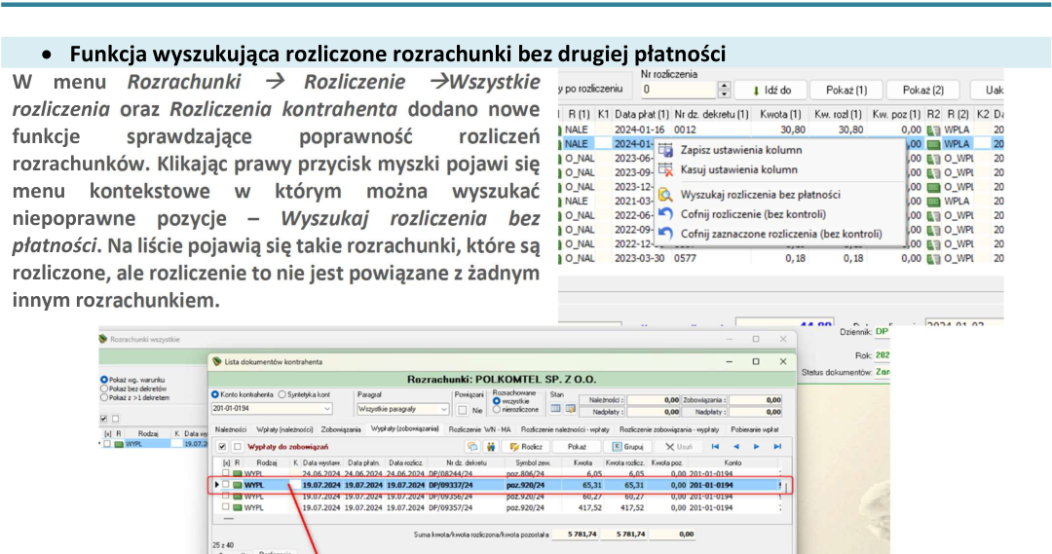Screen dimensions: 1052x554
Task: Tick the Powiązani checkbox
Action: tap(463, 410)
